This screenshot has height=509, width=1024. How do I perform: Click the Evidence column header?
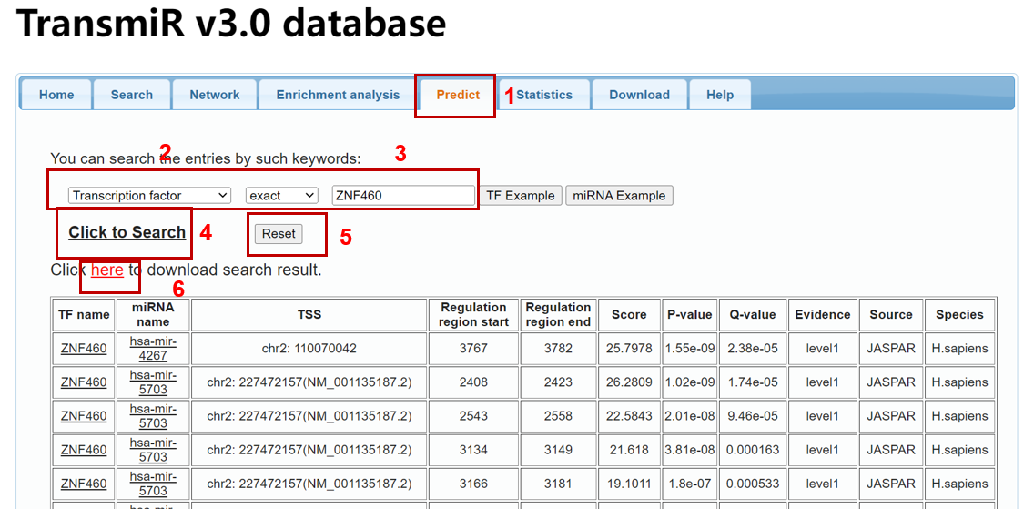pos(822,314)
